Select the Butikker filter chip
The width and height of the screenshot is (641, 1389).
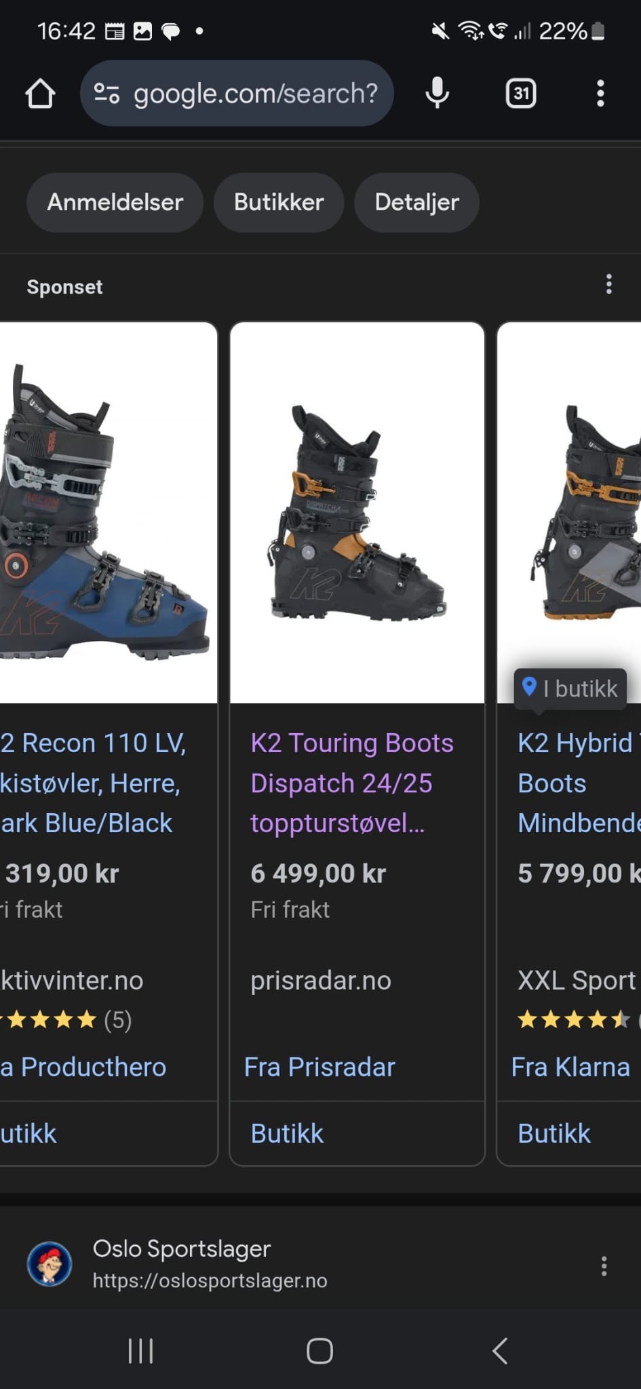pyautogui.click(x=279, y=202)
